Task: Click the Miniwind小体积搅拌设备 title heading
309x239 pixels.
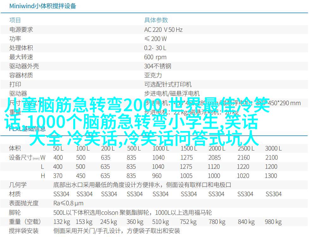Action: (x=42, y=6)
